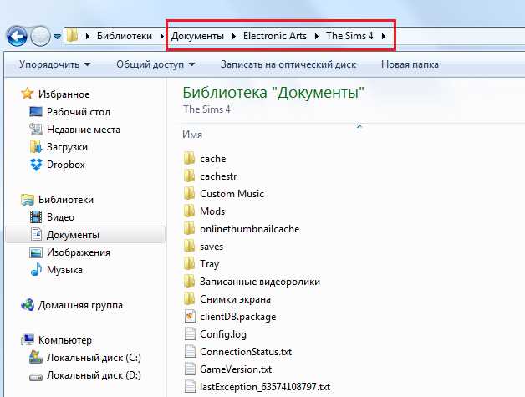The image size is (525, 397).
Task: Open Загрузки folder icon in sidebar
Action: pos(36,147)
